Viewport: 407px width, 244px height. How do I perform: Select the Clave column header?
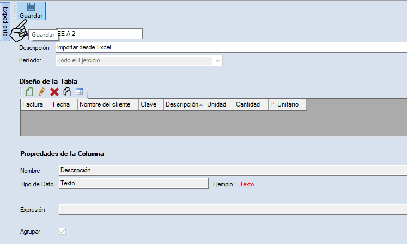150,104
